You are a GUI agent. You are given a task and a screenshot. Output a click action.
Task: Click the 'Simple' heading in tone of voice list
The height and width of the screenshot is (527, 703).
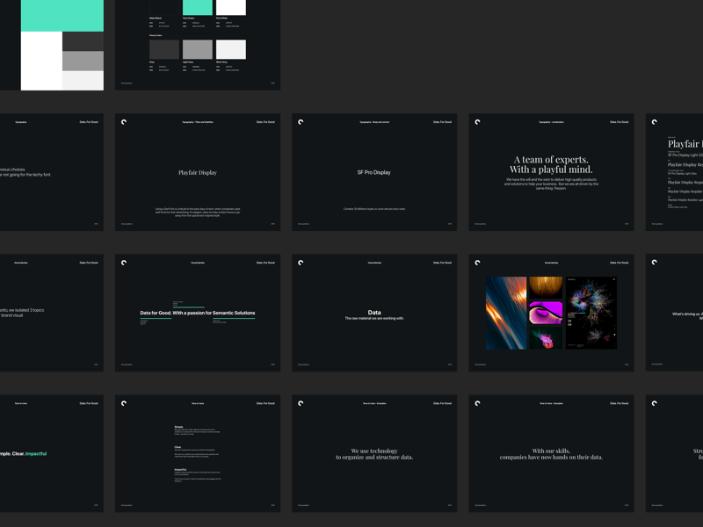[x=178, y=427]
